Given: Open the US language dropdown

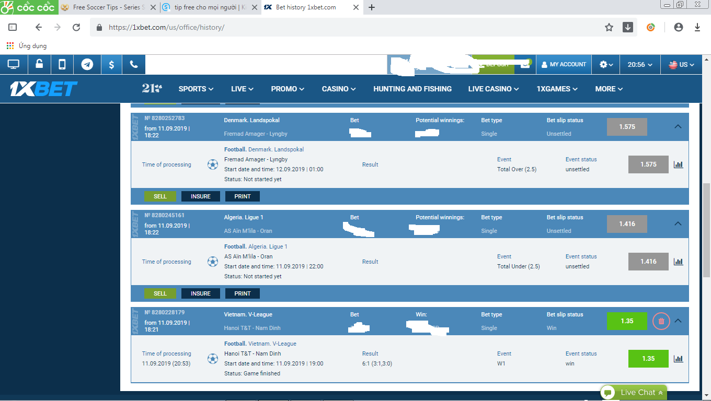Looking at the screenshot, I should click(681, 64).
